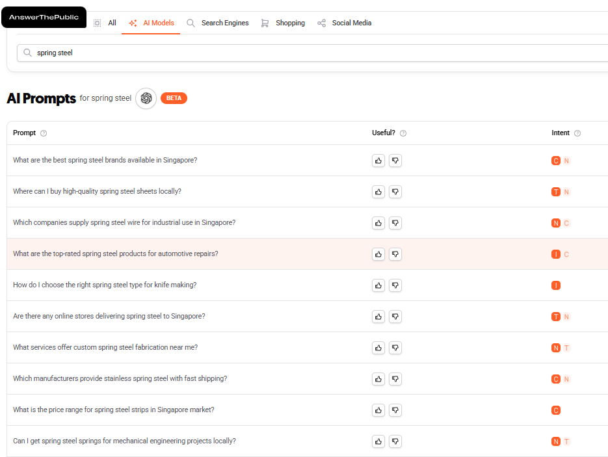Thumbs up the knife making prompt
Image resolution: width=608 pixels, height=457 pixels.
pos(378,285)
